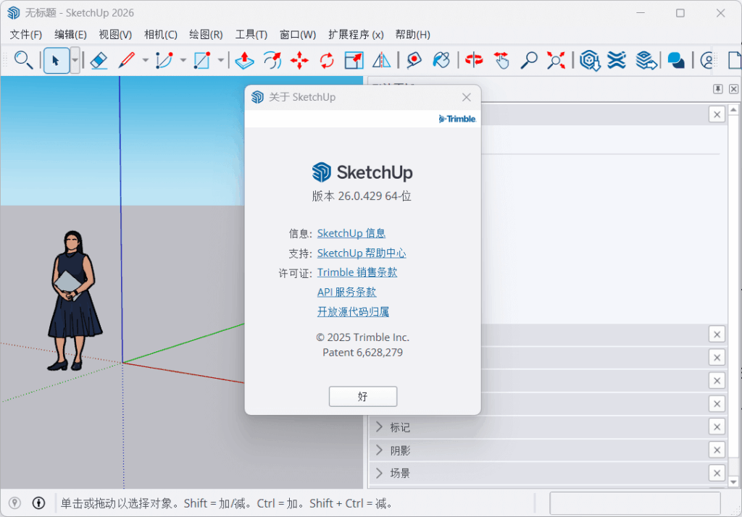The image size is (742, 517).
Task: Select the Rotate tool
Action: tap(326, 61)
